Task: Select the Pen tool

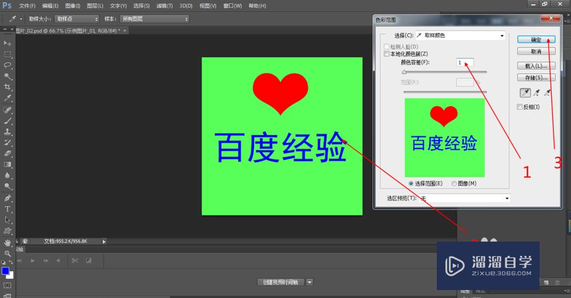Action: coord(7,198)
